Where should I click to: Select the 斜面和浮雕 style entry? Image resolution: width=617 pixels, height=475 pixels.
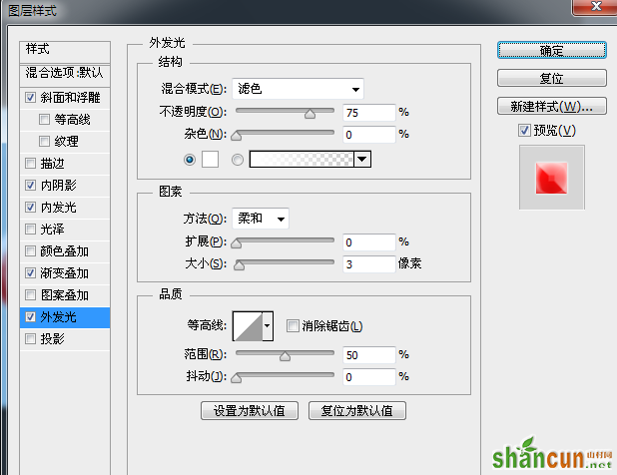(71, 97)
